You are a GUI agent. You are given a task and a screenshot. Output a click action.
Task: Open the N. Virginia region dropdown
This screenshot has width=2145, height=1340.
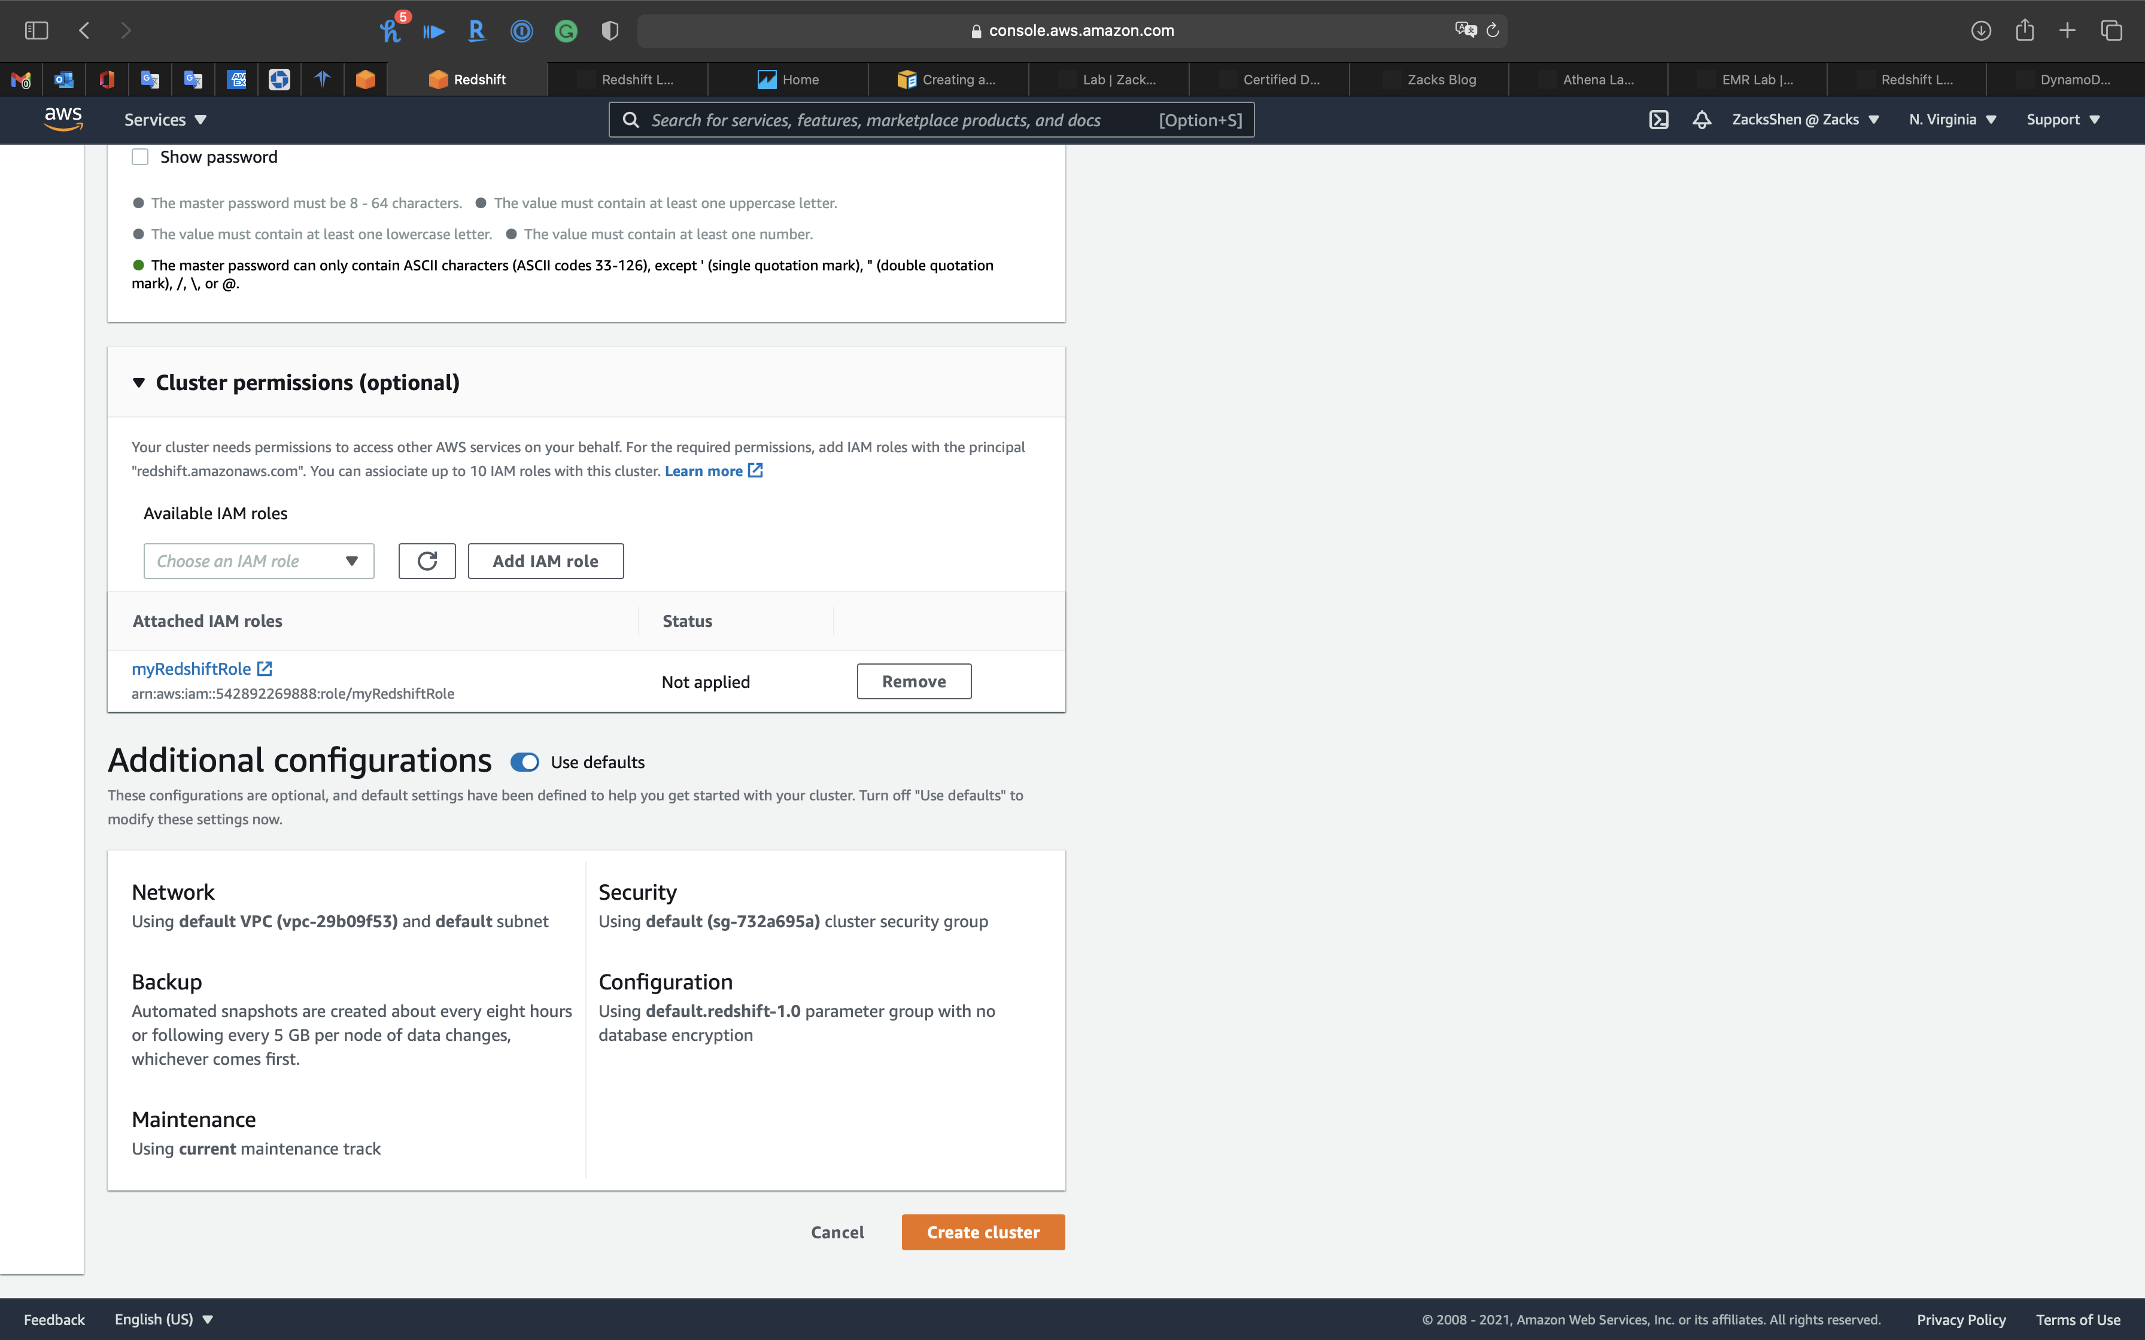coord(1952,120)
